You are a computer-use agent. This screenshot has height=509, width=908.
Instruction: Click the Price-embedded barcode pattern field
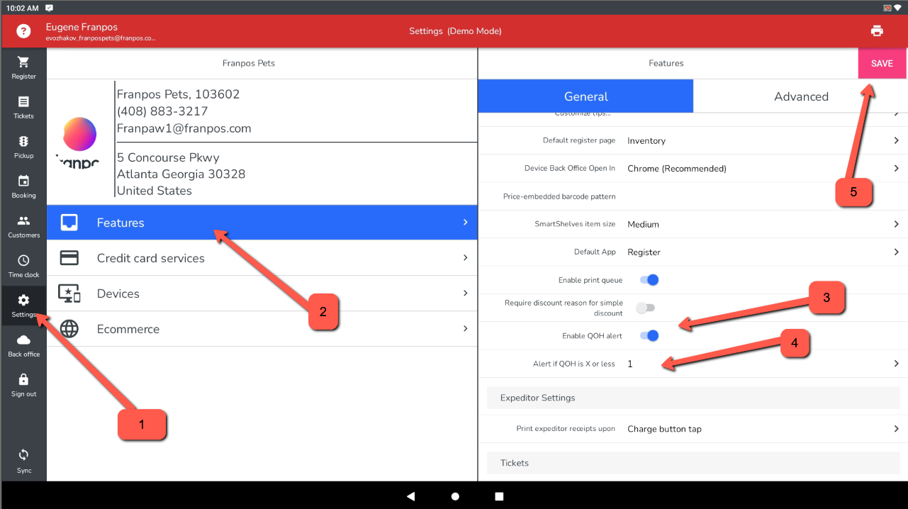click(693, 196)
